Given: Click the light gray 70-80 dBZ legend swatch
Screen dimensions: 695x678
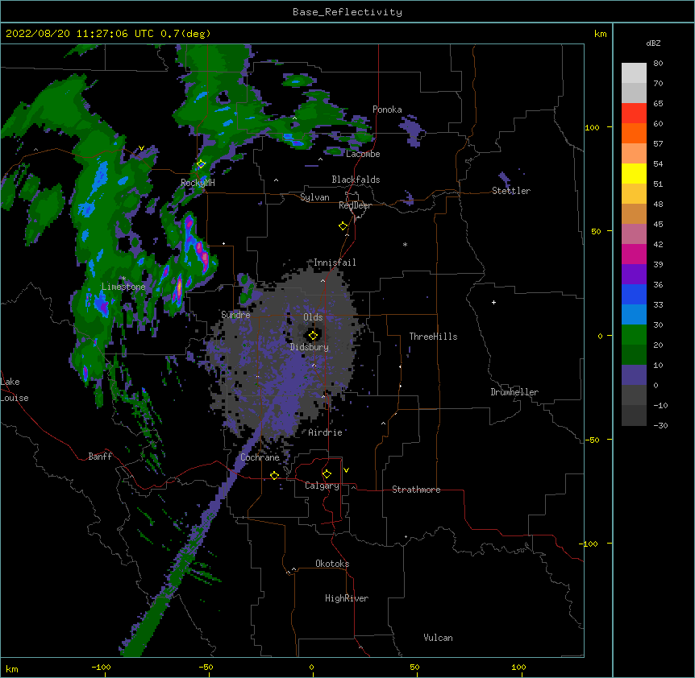Looking at the screenshot, I should (634, 73).
